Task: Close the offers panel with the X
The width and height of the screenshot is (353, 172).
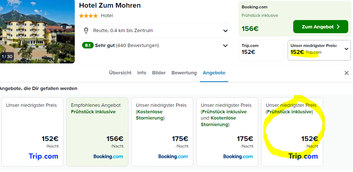Action: point(346,73)
